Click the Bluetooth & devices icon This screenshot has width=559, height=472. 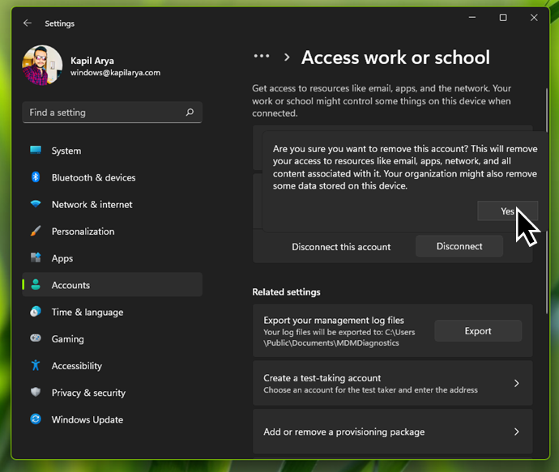36,177
